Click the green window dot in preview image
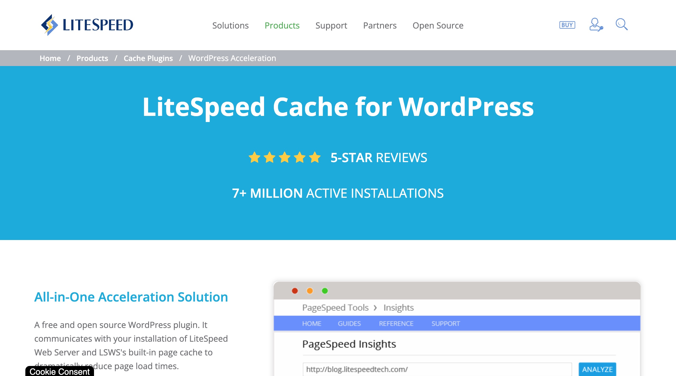The width and height of the screenshot is (676, 376). pyautogui.click(x=325, y=291)
